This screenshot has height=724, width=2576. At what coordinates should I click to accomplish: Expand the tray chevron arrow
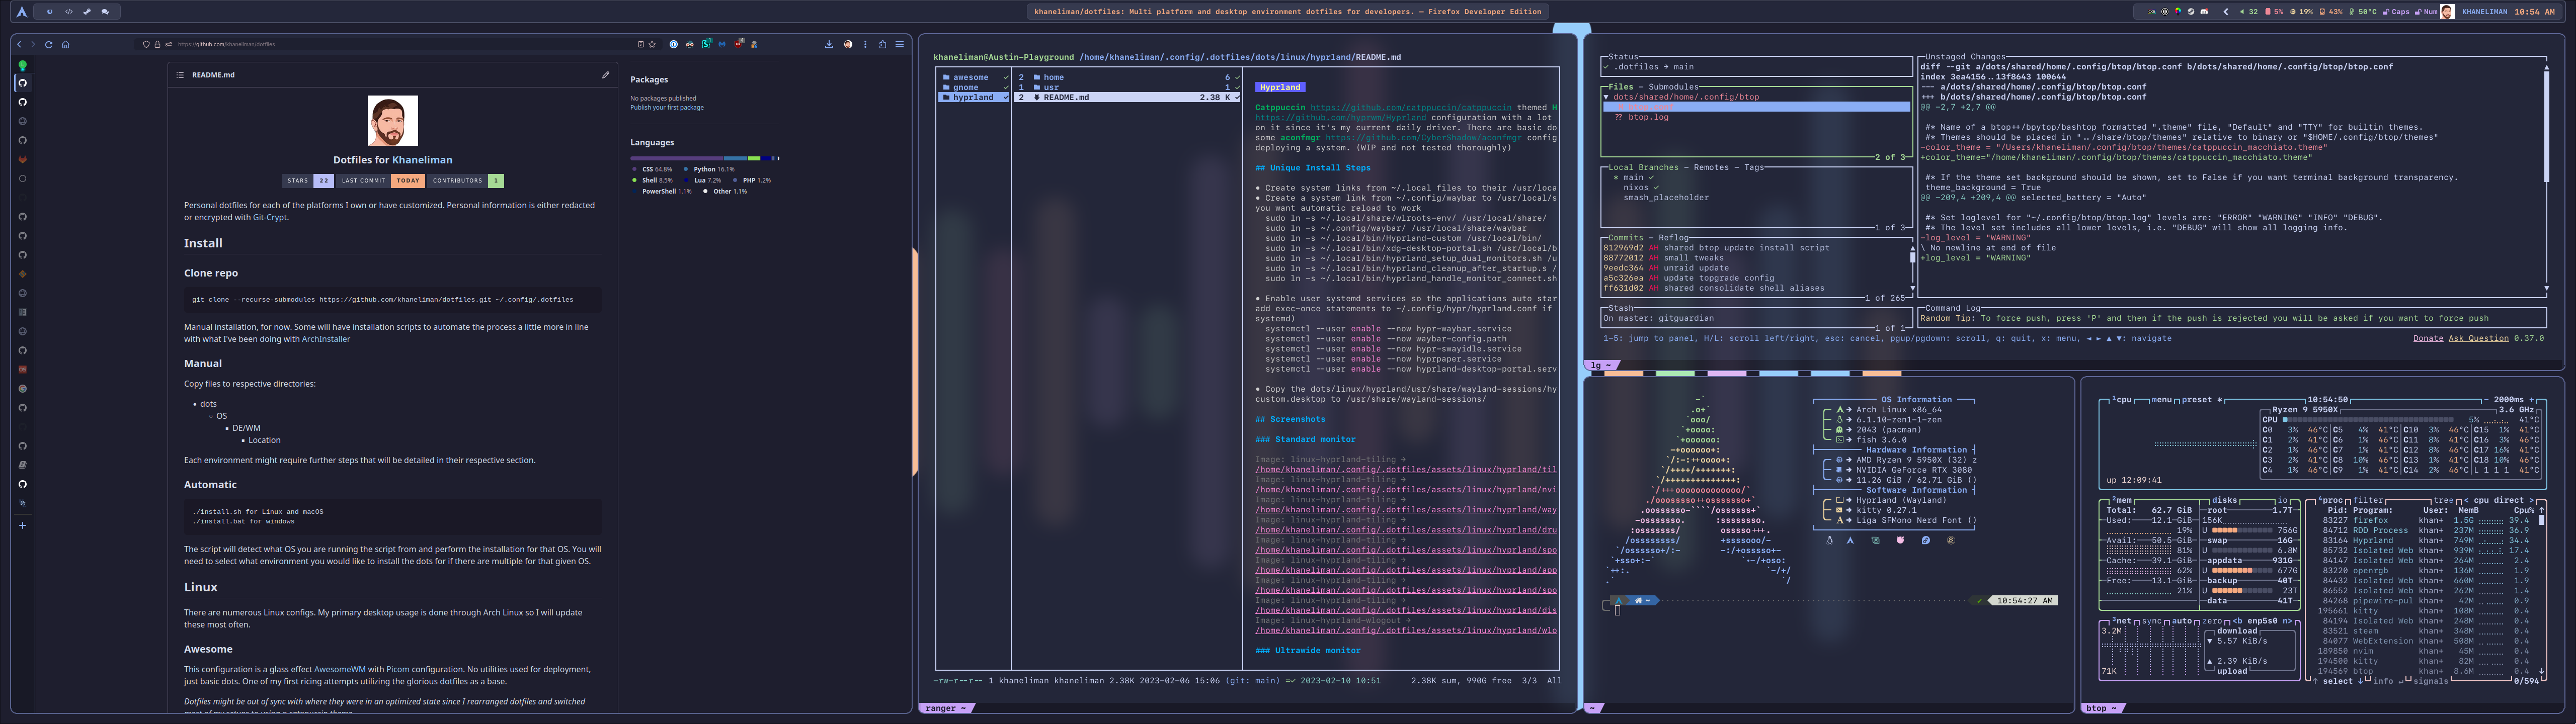(2226, 12)
